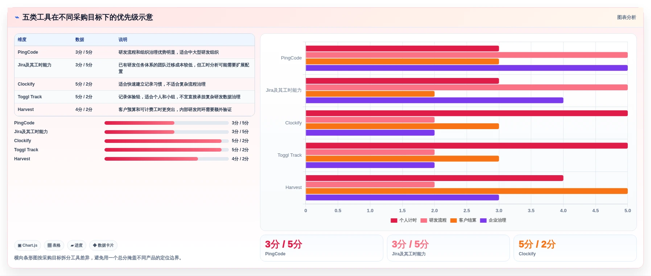Click the PingCode 3分 / 5分 data card
Screen dimensions: 651x276
coord(321,248)
